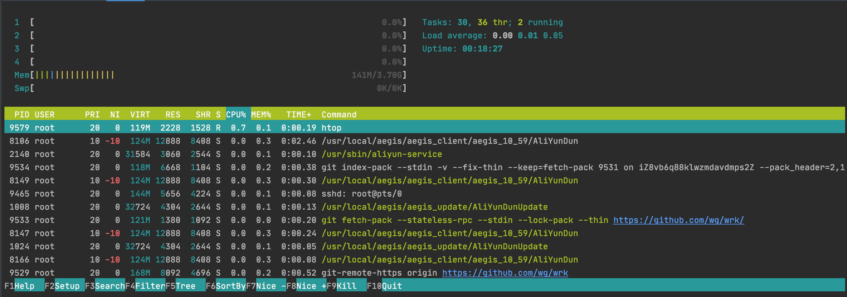Select process row PID 8147
Viewport: 847px width, 297px height.
point(424,233)
